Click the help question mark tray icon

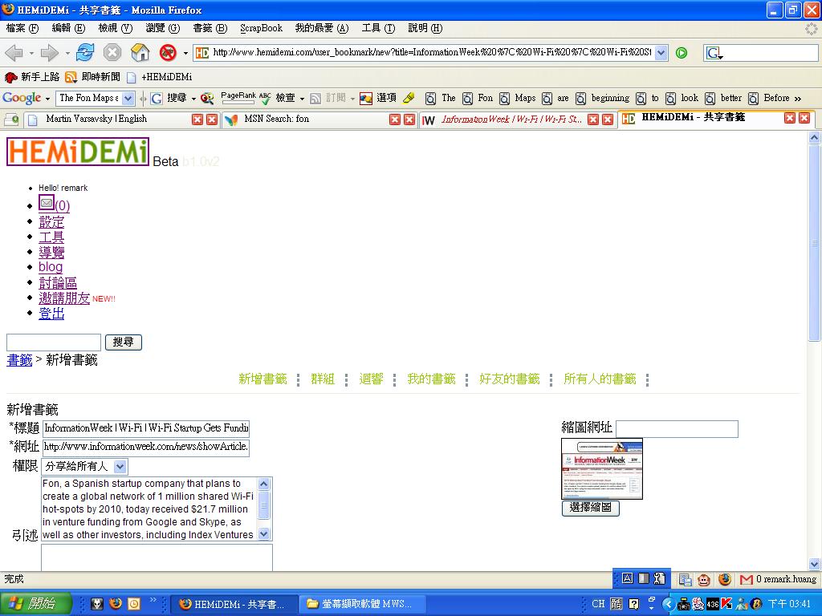click(x=634, y=604)
